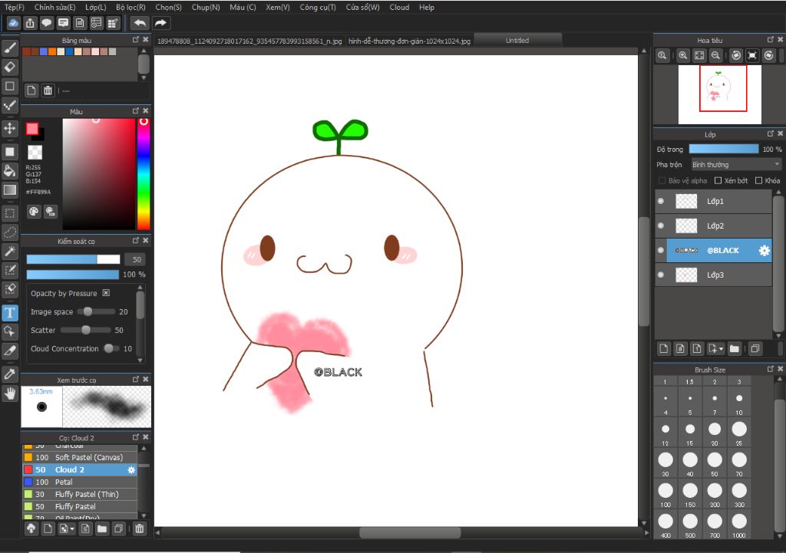Screen dimensions: 786x553
Task: Click the Redo arrow
Action: pos(161,23)
